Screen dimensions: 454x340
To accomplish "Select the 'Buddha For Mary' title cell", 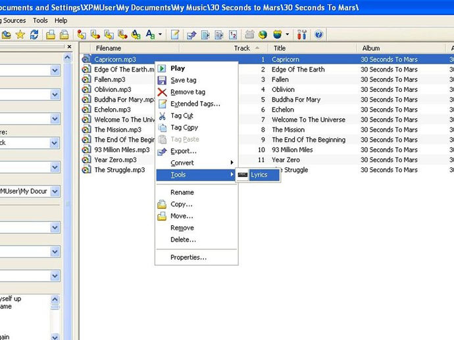I will point(296,100).
